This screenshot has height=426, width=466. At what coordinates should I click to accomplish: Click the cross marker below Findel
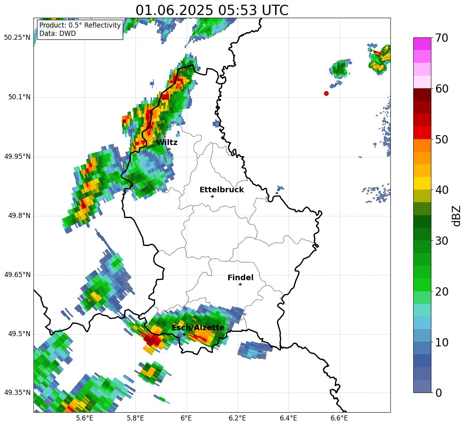[240, 285]
